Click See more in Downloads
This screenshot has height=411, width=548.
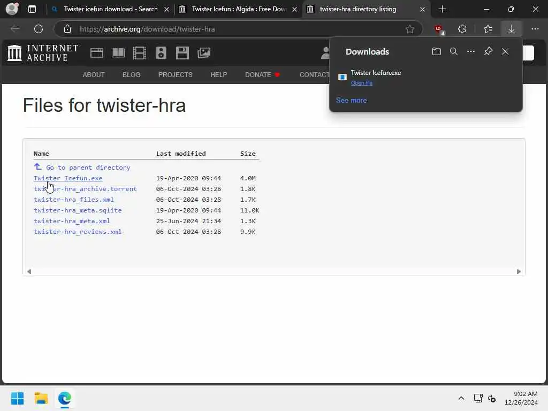pos(351,100)
